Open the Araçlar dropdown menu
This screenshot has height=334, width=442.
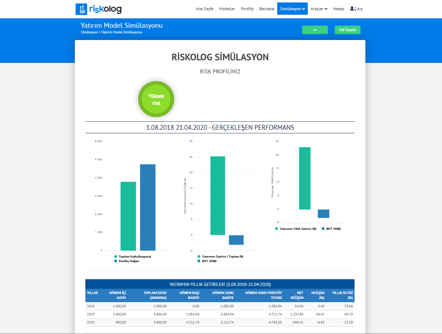tap(319, 9)
